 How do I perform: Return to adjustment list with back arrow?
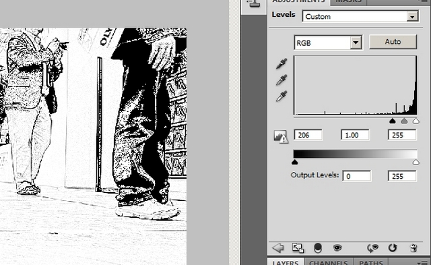278,248
